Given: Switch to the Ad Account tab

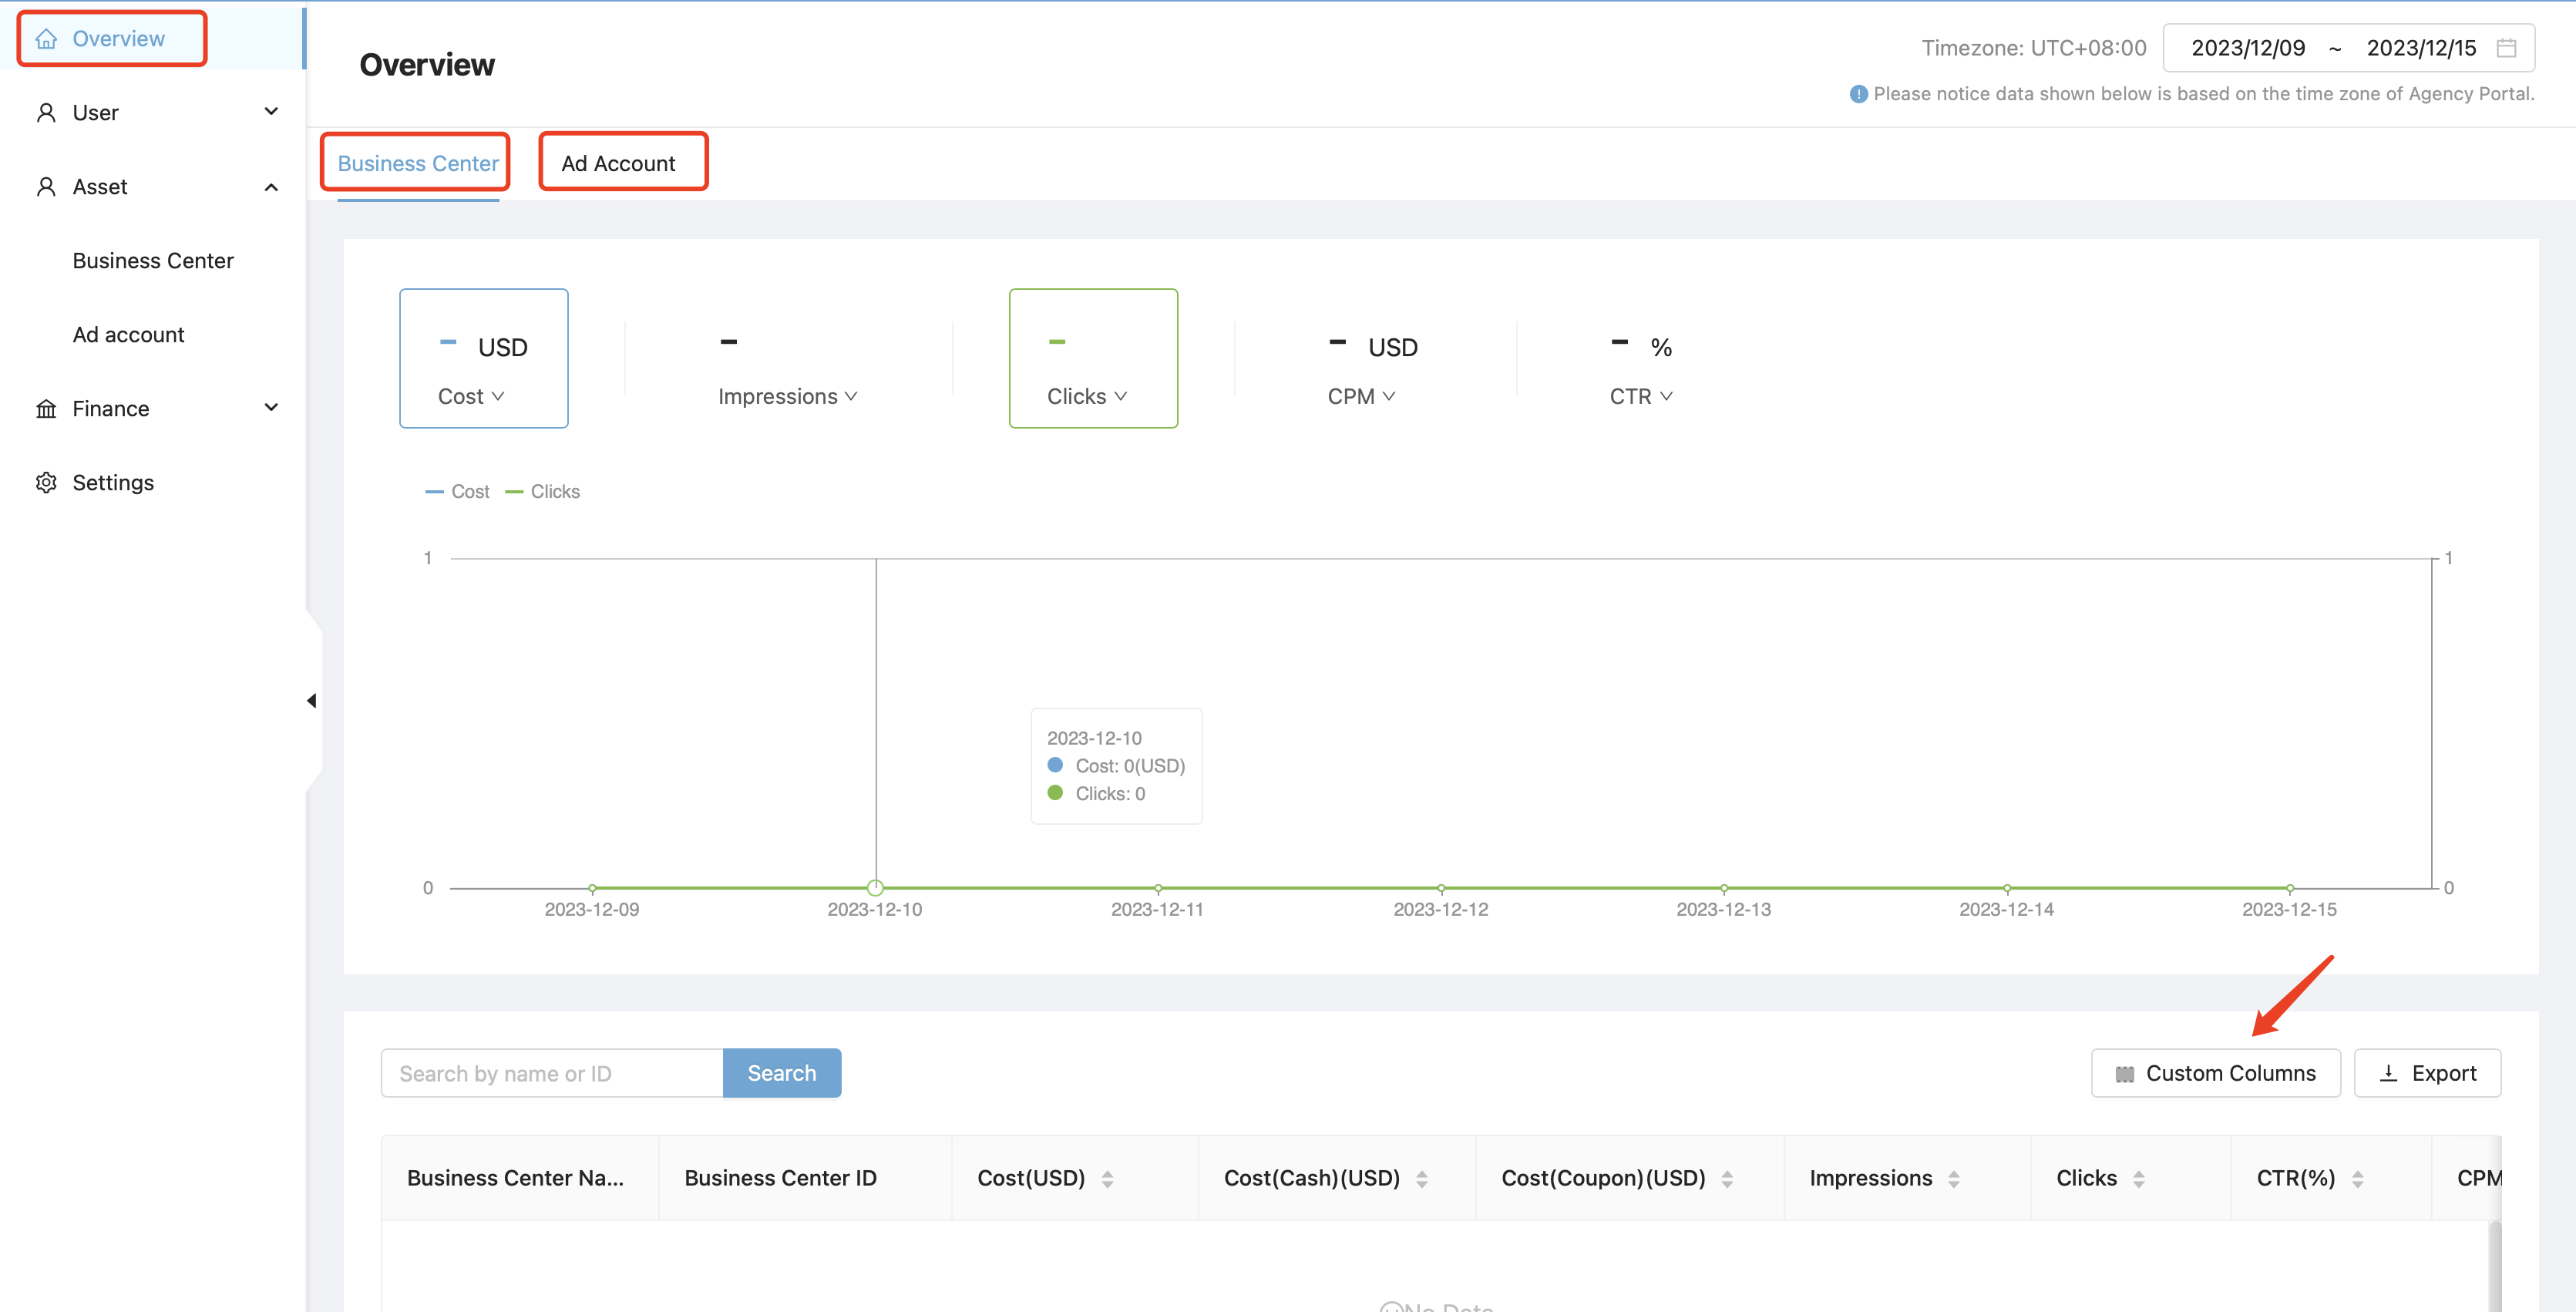Looking at the screenshot, I should (618, 163).
